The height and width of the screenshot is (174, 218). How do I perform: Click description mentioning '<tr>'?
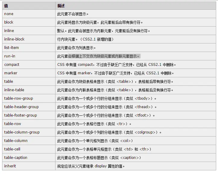pyautogui.click(x=94, y=124)
